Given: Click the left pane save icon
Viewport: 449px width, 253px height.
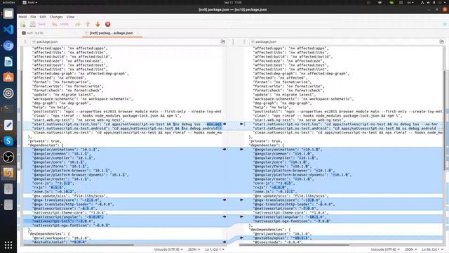Looking at the screenshot, I should coord(25,41).
